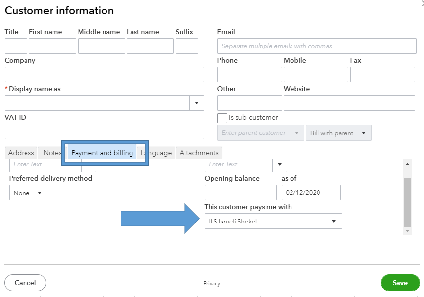Open the Notes tab
The height and width of the screenshot is (297, 424).
click(x=52, y=153)
